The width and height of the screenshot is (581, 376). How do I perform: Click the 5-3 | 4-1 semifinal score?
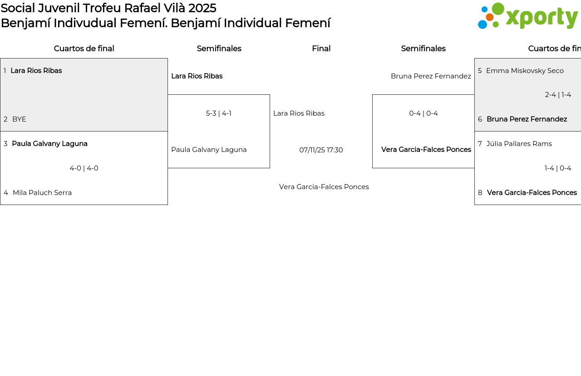[x=219, y=113]
